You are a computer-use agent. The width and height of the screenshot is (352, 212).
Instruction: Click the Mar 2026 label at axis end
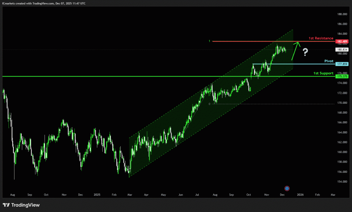[x=332, y=194]
